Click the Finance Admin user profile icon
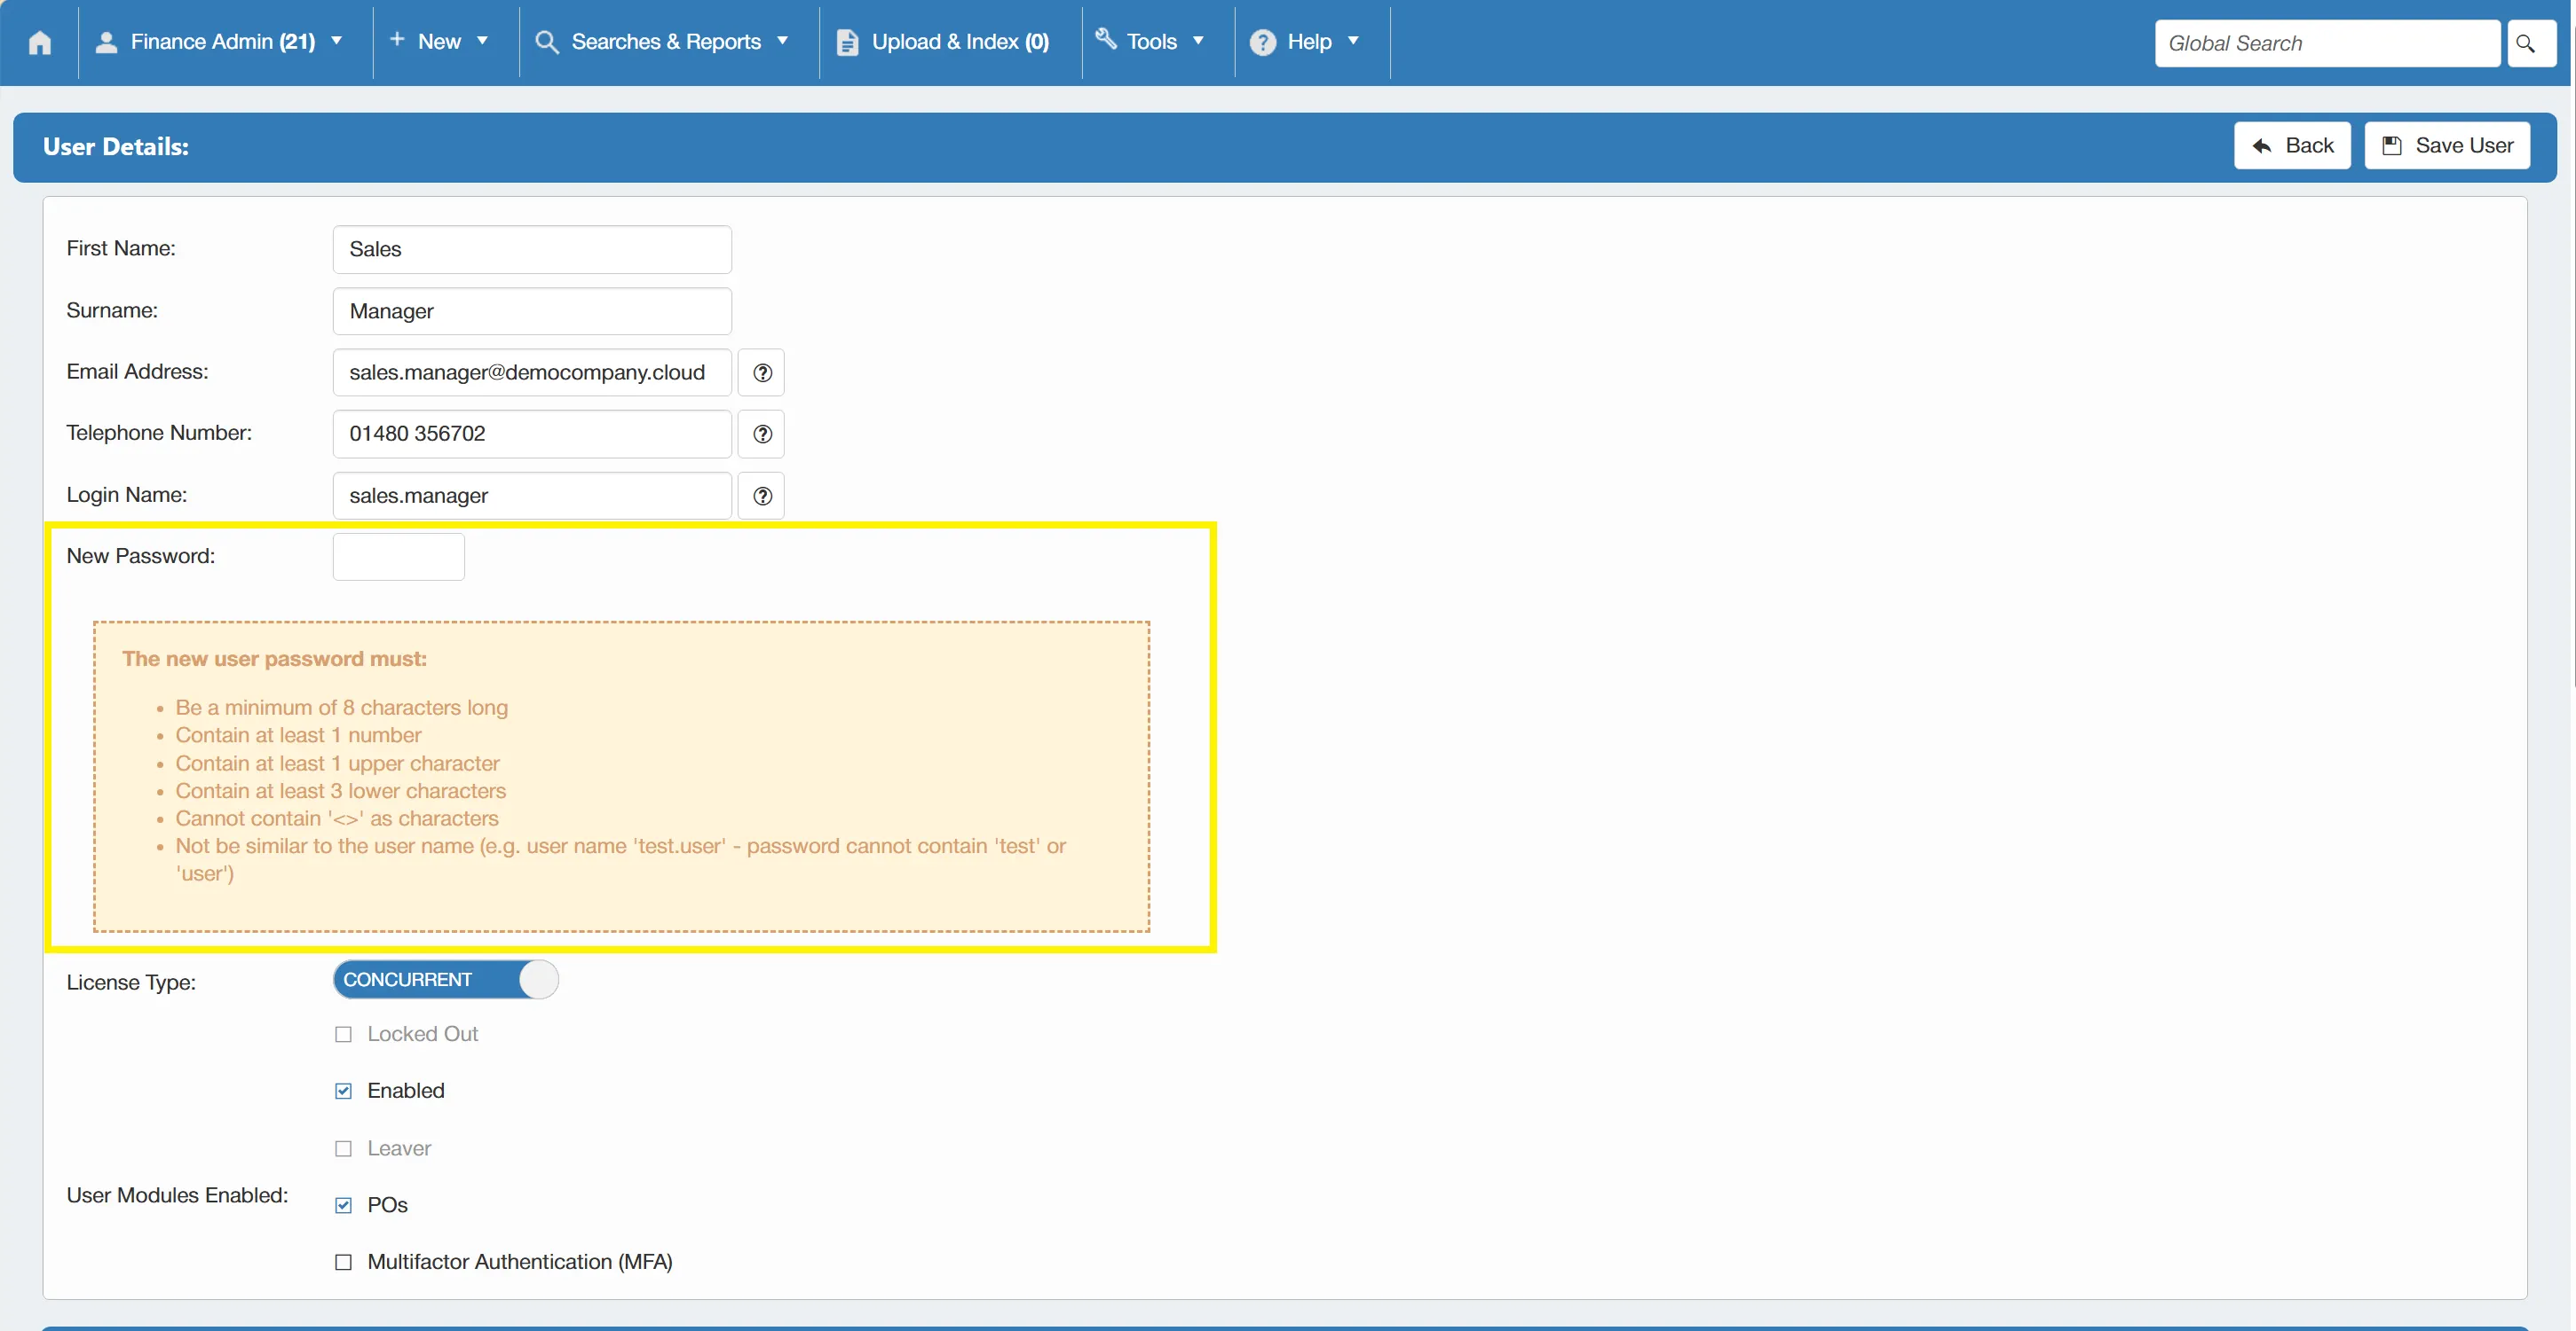Screen dimensions: 2576x1331 [106, 42]
